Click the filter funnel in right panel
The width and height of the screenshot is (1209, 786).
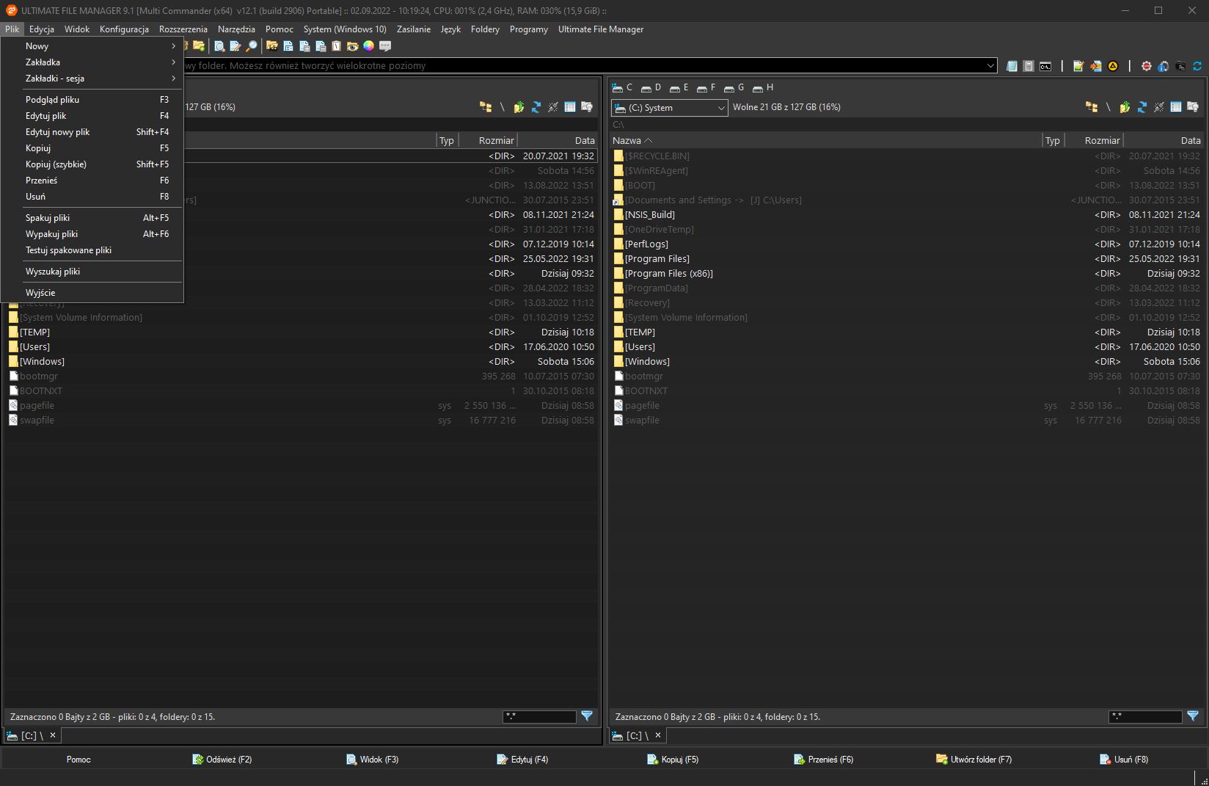pyautogui.click(x=1193, y=716)
